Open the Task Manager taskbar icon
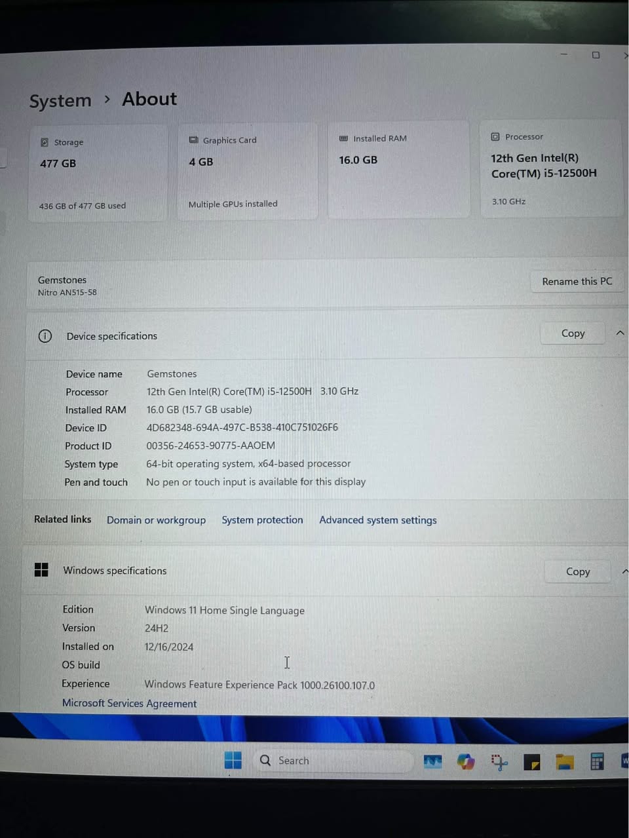629x838 pixels. coord(432,761)
